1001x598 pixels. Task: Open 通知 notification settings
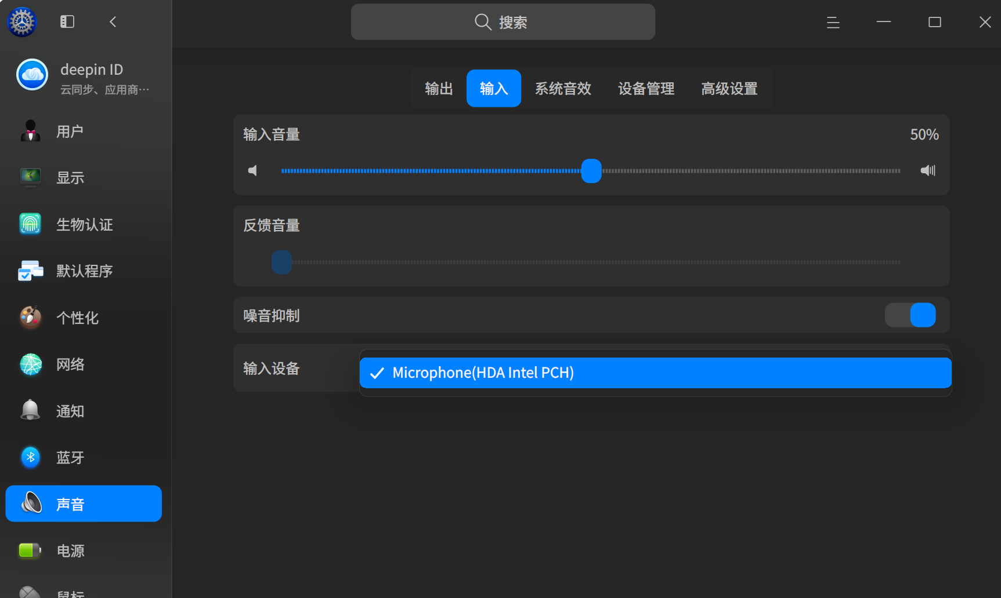pyautogui.click(x=84, y=411)
